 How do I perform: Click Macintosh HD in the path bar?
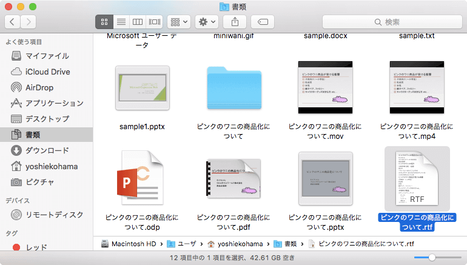pos(129,244)
